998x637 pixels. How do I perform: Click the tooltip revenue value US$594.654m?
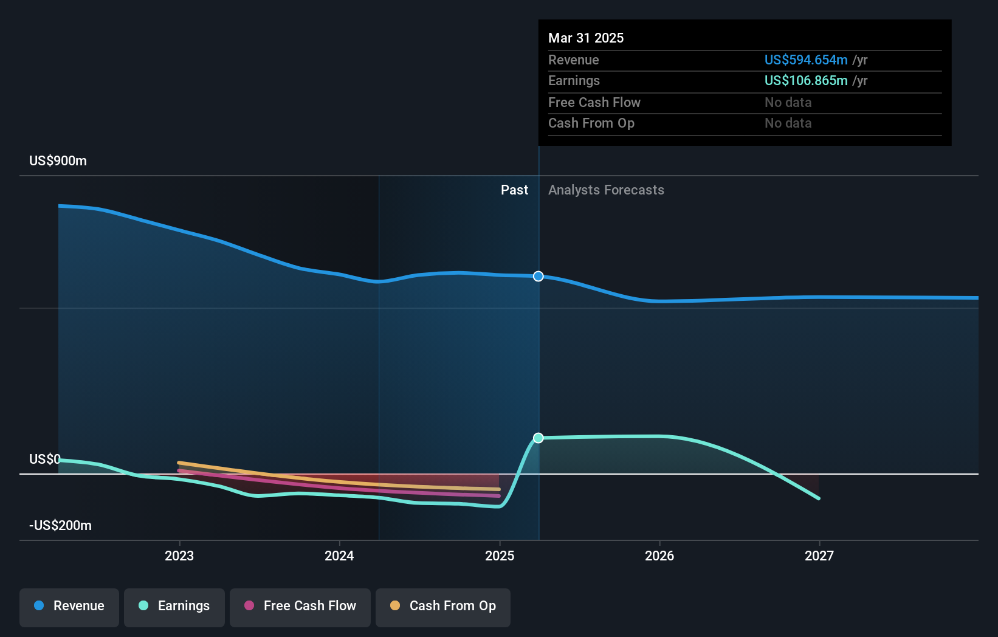pos(806,60)
